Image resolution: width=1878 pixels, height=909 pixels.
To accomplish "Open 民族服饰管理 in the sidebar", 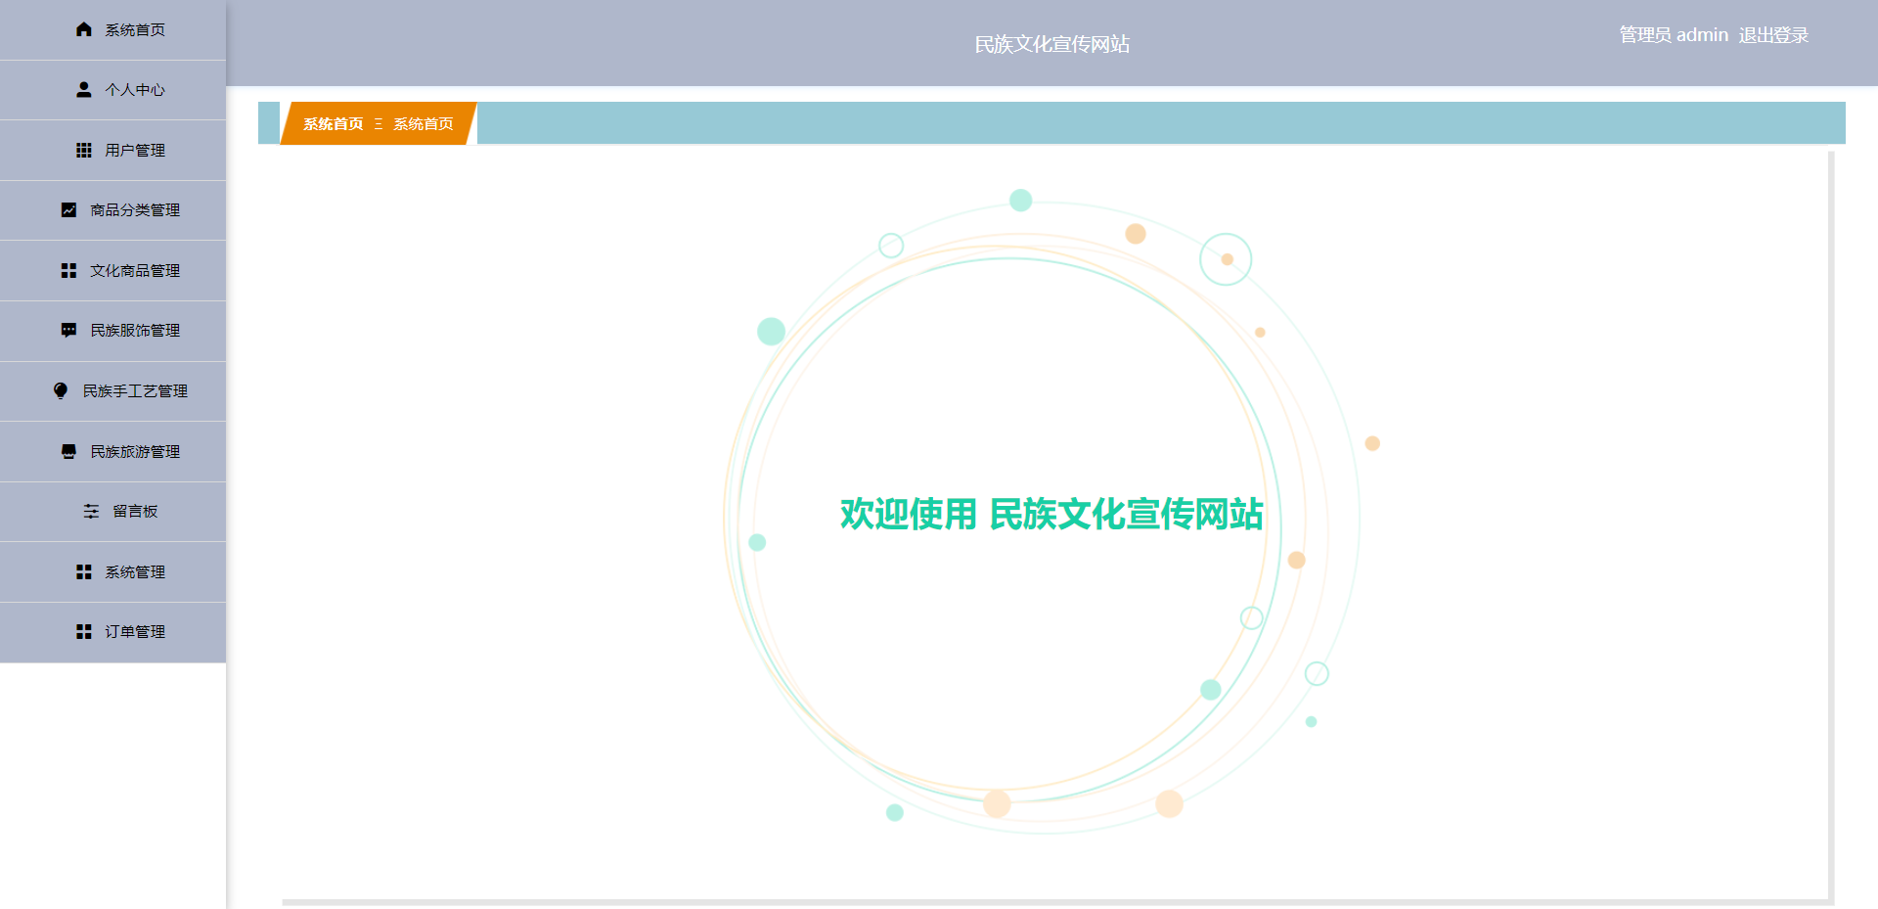I will click(x=112, y=331).
